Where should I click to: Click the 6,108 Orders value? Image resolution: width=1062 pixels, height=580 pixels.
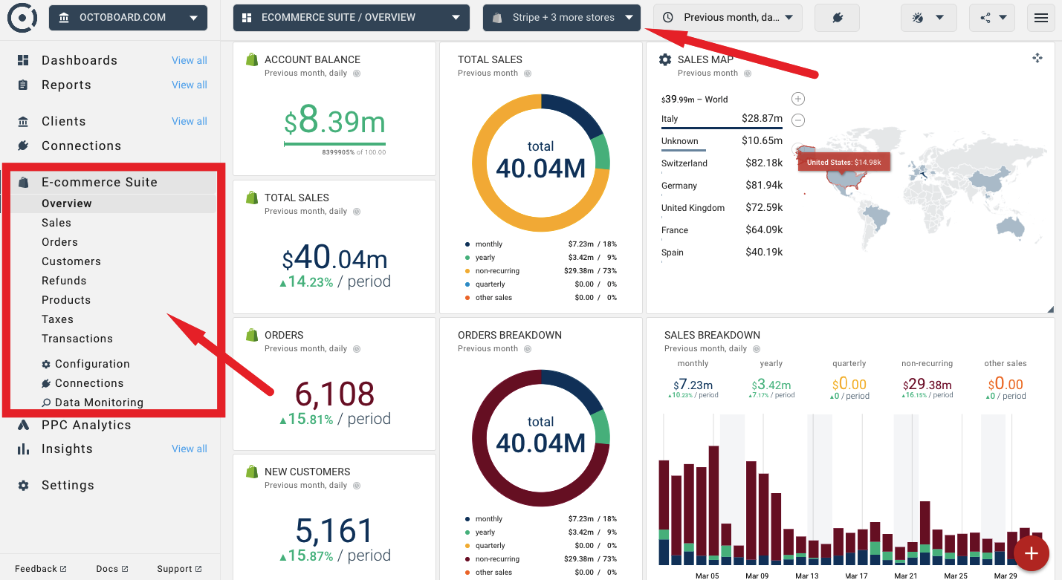tap(334, 394)
